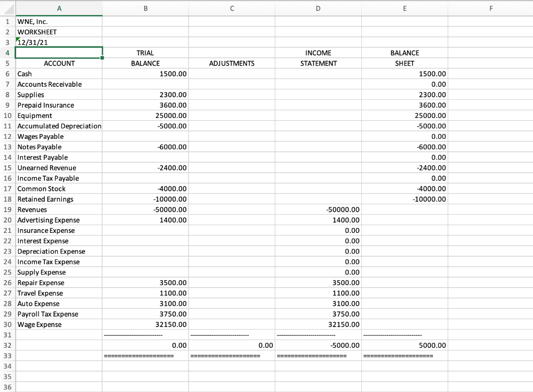Select the 'Insurance Expense' cell
The height and width of the screenshot is (392, 533).
pyautogui.click(x=59, y=230)
